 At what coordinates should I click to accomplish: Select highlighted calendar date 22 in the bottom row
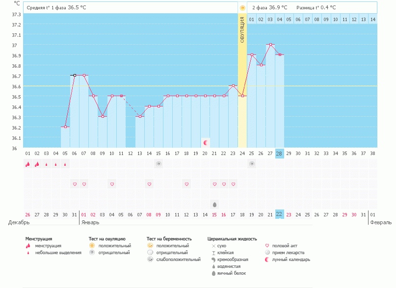pyautogui.click(x=279, y=214)
